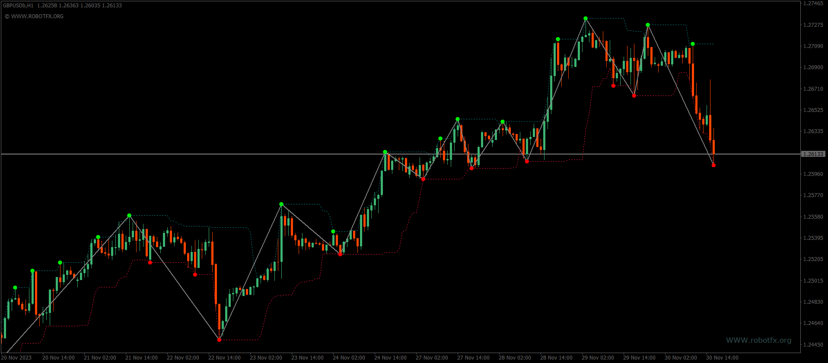The height and width of the screenshot is (363, 828).
Task: Click the red dot at the 29 Nov 14:00 low
Action: 634,96
